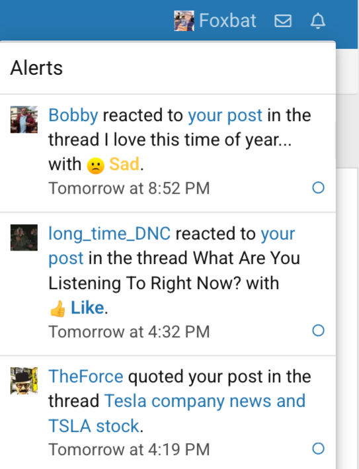The width and height of the screenshot is (359, 469).
Task: Mark long_time_DNC's alert as read
Action: [x=318, y=331]
